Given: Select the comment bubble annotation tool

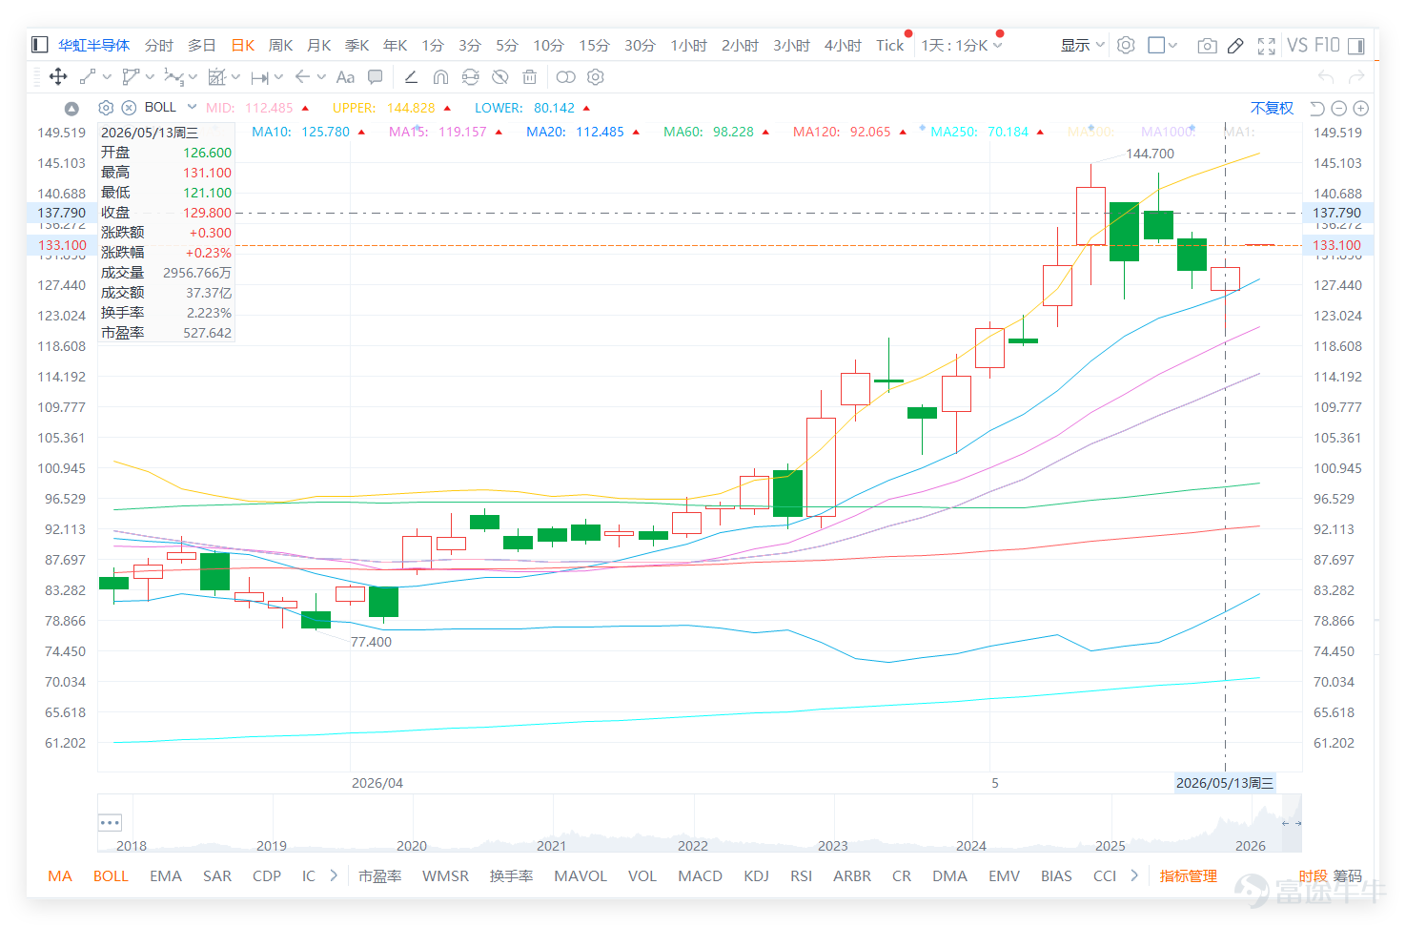Looking at the screenshot, I should coord(376,77).
